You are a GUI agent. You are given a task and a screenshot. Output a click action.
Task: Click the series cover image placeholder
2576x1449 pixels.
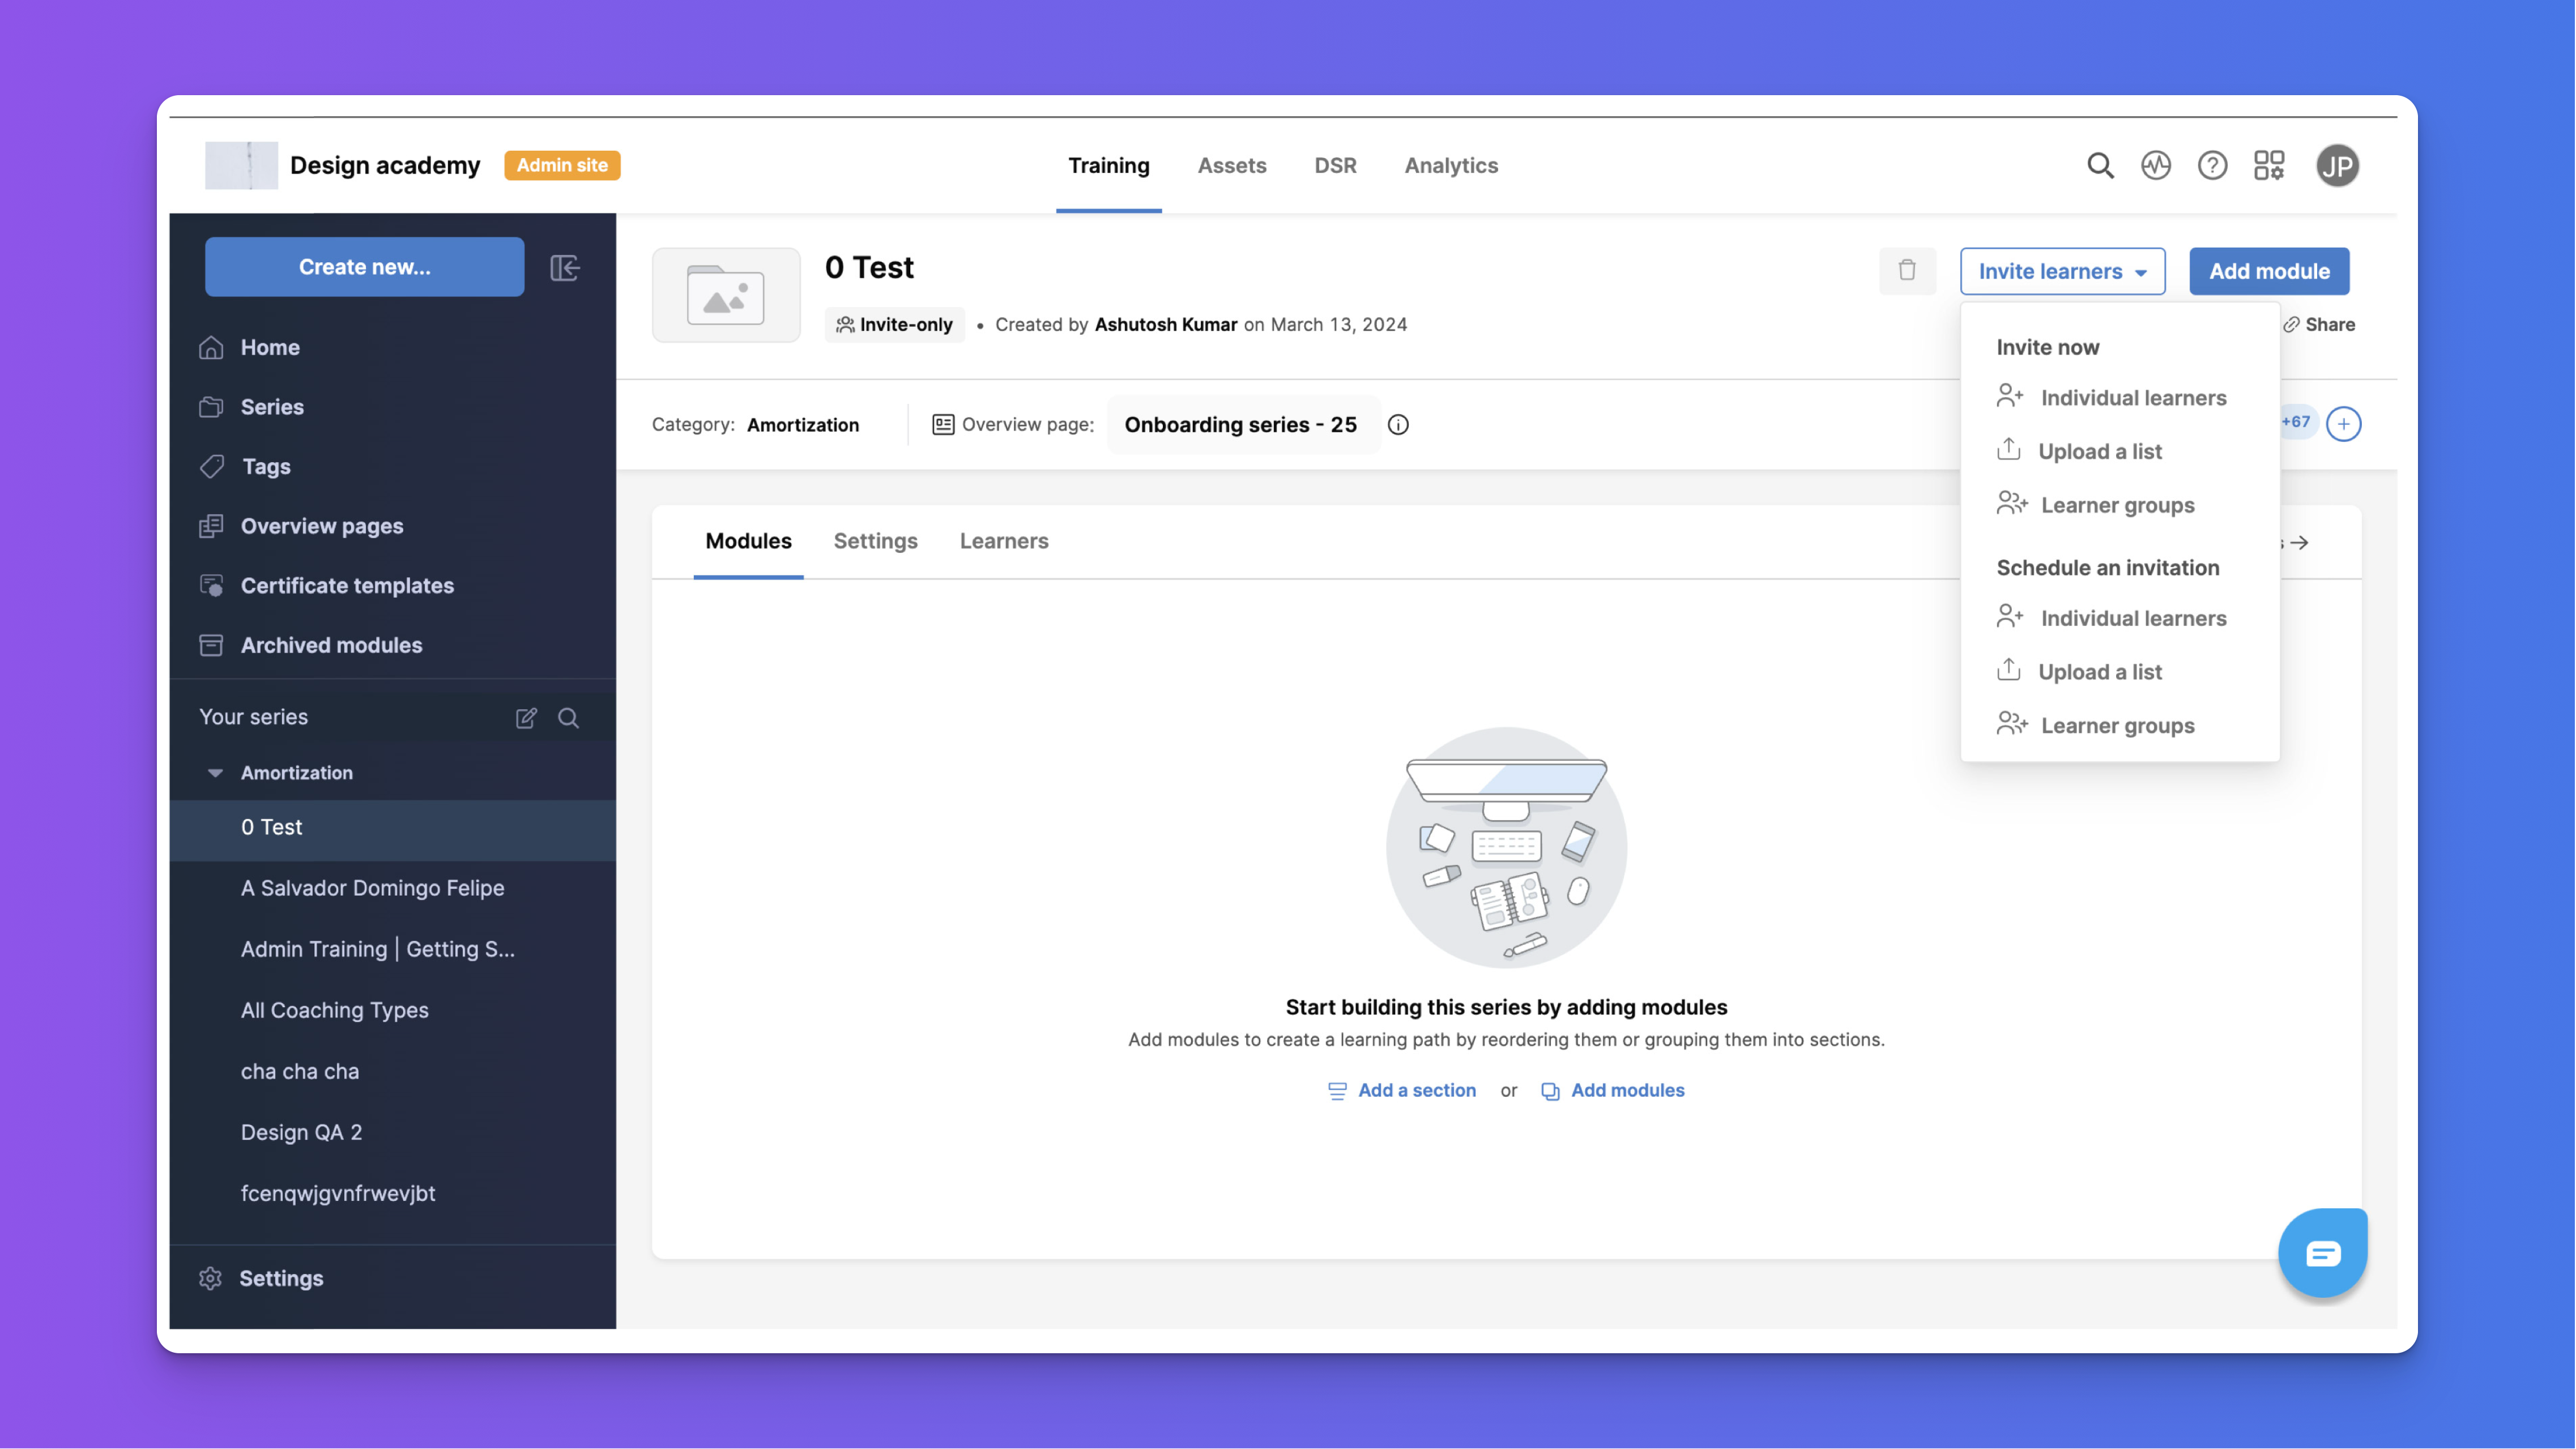726,295
